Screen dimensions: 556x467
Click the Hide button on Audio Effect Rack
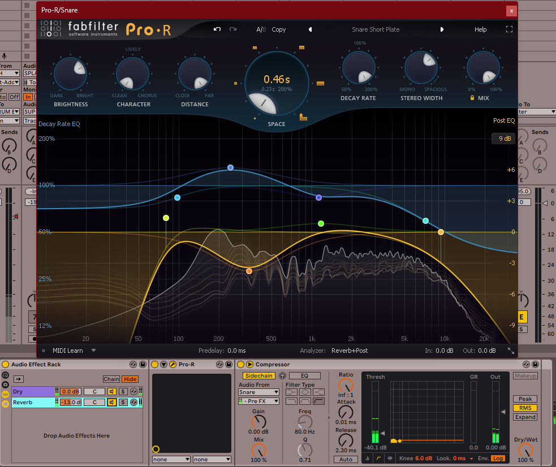click(130, 379)
